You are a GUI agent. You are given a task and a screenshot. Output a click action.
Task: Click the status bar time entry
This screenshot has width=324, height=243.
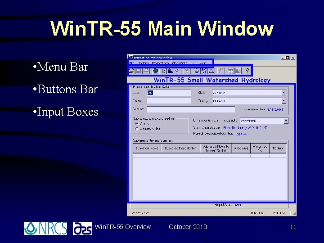279,213
